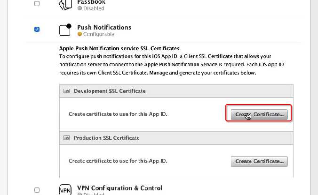Click the Push Notifications app icon

coord(65,30)
